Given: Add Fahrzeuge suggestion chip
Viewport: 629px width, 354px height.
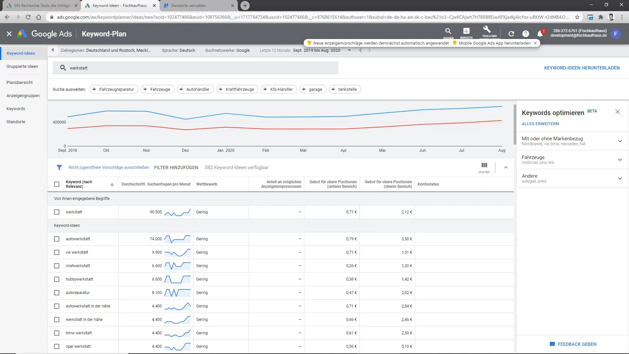Looking at the screenshot, I should click(x=157, y=89).
